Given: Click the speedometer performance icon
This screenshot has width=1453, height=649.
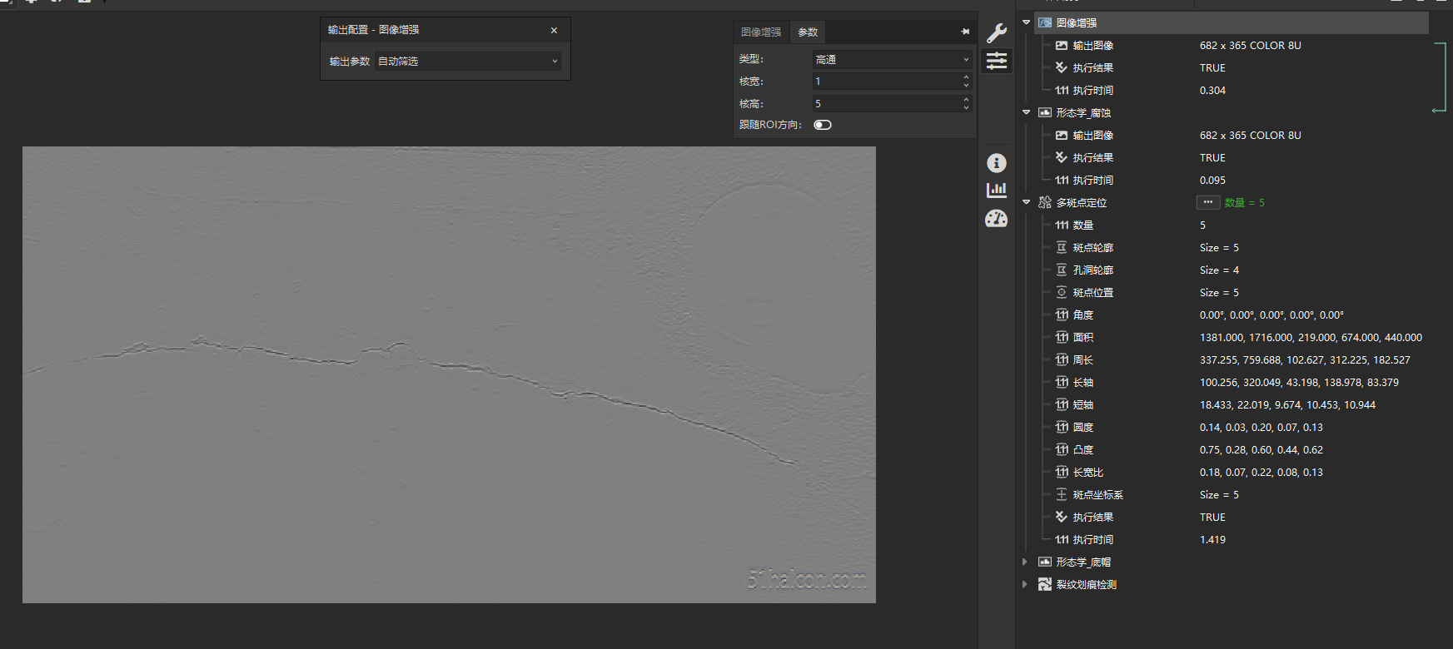Looking at the screenshot, I should 996,219.
